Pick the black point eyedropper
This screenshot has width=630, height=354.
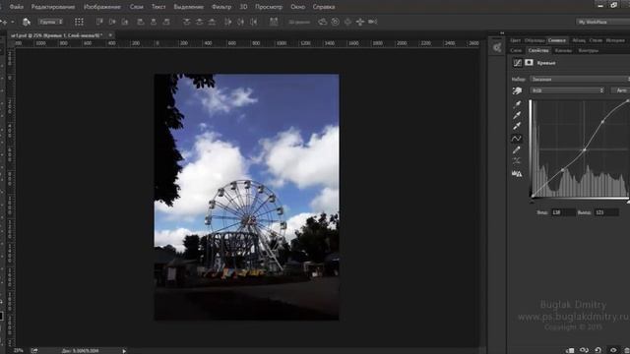[x=517, y=104]
